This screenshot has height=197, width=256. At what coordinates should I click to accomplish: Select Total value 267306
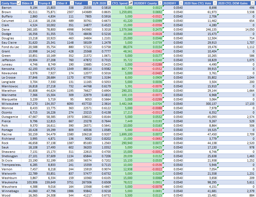click(83, 182)
